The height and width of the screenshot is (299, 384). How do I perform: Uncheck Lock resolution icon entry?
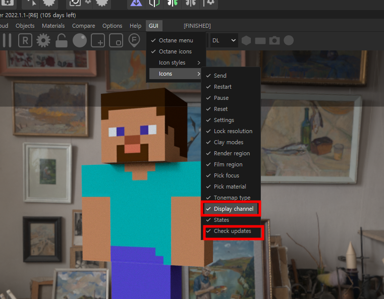pos(231,131)
